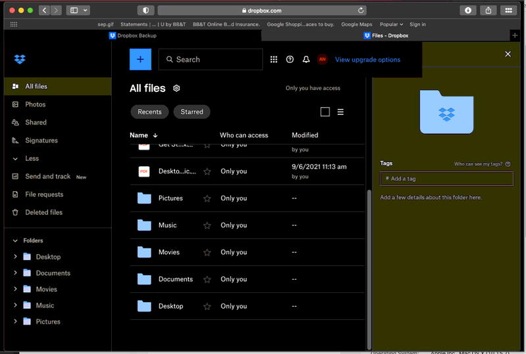The width and height of the screenshot is (526, 354).
Task: Expand the Documents folder in the sidebar tree
Action: tap(15, 273)
